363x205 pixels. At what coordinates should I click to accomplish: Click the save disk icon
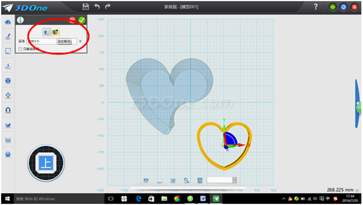point(86,7)
